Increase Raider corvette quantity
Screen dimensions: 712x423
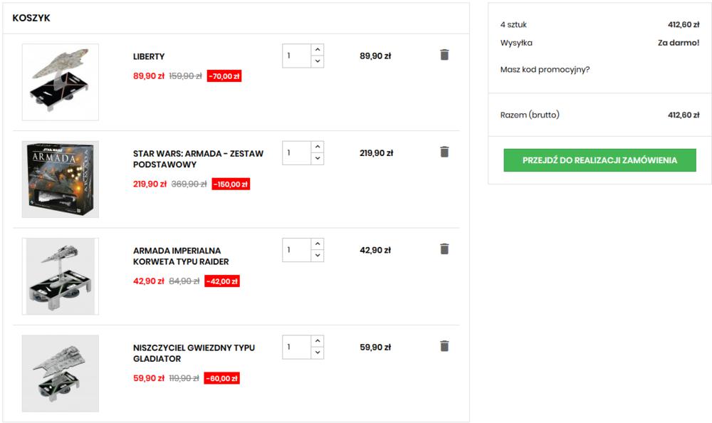[x=318, y=244]
